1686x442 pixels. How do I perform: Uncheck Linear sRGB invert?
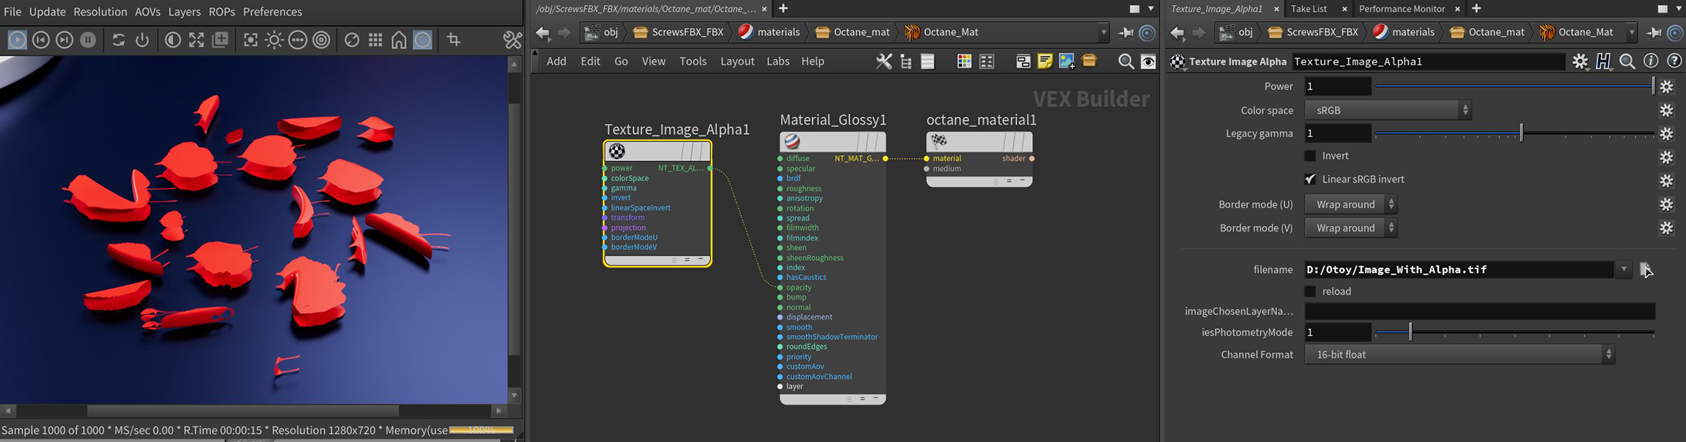click(x=1310, y=180)
